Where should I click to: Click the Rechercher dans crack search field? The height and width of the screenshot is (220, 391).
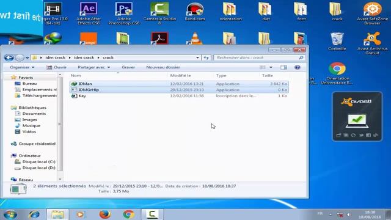[x=259, y=57]
